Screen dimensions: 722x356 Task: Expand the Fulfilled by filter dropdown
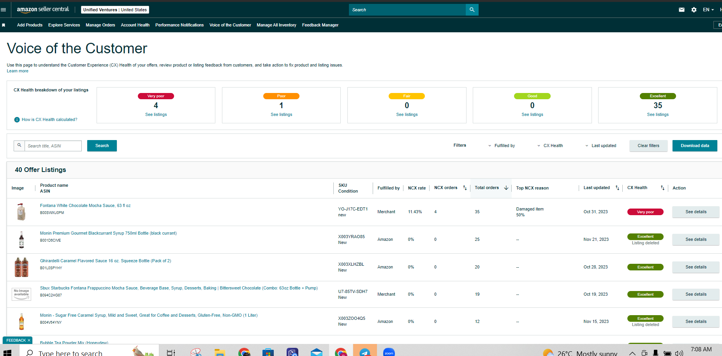(x=502, y=146)
